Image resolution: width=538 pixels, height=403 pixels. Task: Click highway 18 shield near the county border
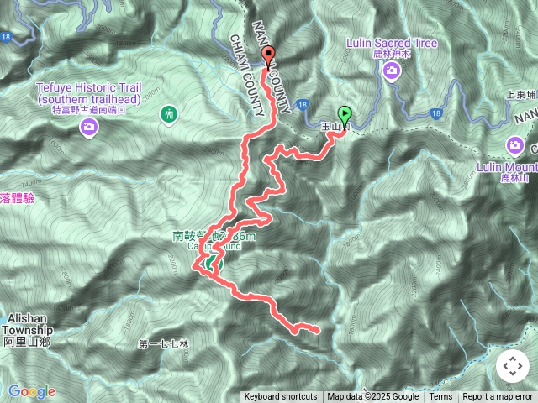click(302, 104)
